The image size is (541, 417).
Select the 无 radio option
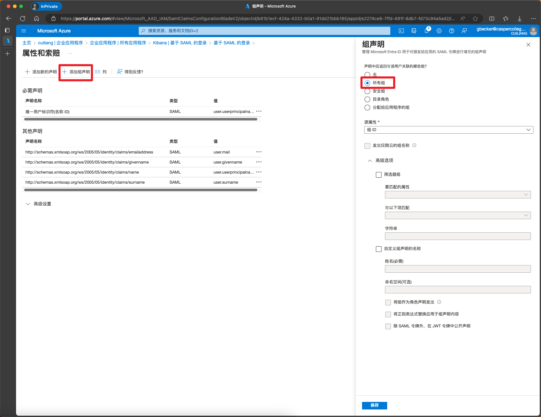pos(367,75)
